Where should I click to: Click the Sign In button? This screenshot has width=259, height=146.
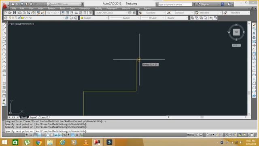(205, 4)
